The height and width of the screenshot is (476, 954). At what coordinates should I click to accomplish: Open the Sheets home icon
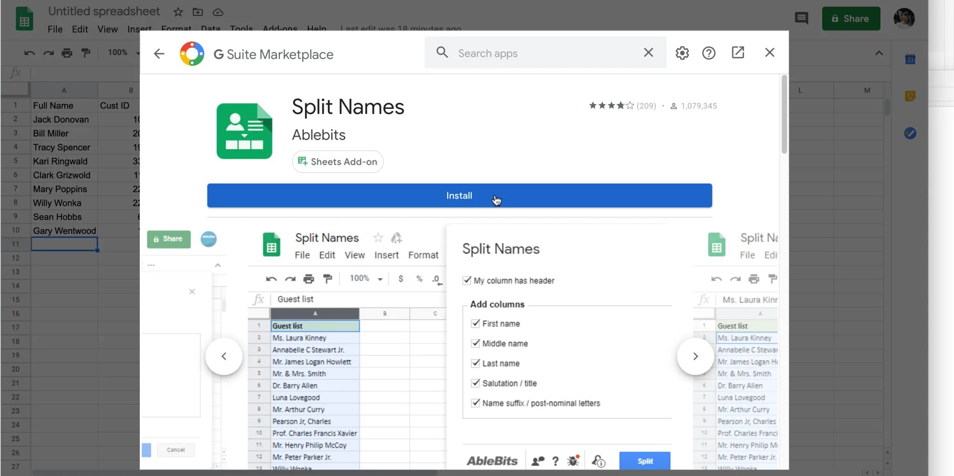tap(24, 19)
